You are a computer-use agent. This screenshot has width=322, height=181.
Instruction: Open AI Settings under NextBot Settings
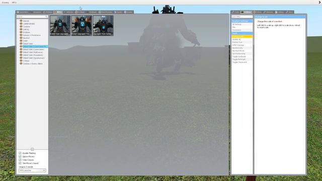242,24
